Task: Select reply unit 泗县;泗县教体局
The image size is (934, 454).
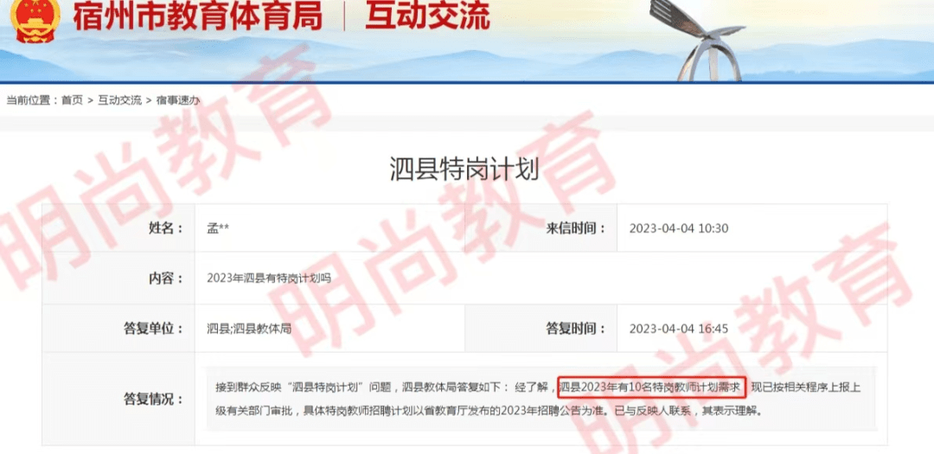Action: point(248,329)
